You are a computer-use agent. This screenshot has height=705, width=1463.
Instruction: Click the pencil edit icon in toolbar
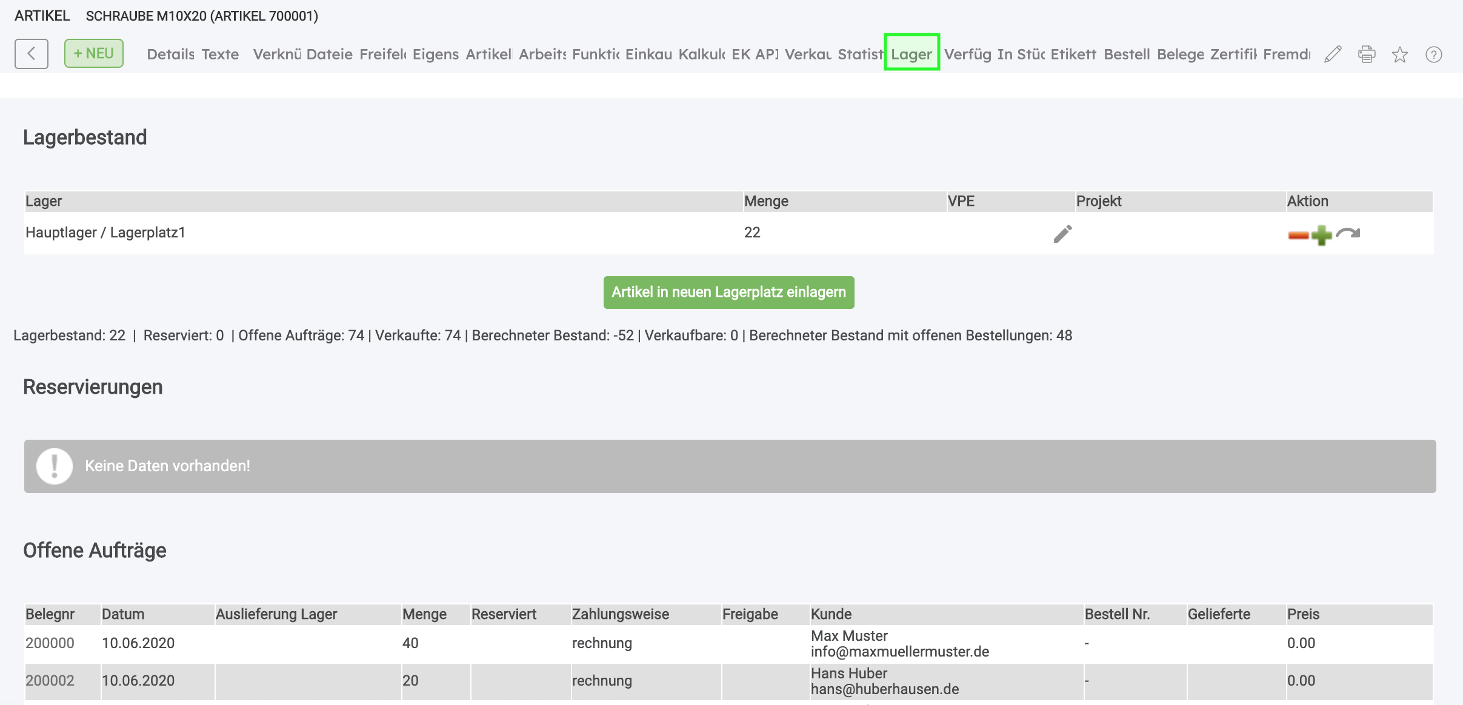point(1333,55)
